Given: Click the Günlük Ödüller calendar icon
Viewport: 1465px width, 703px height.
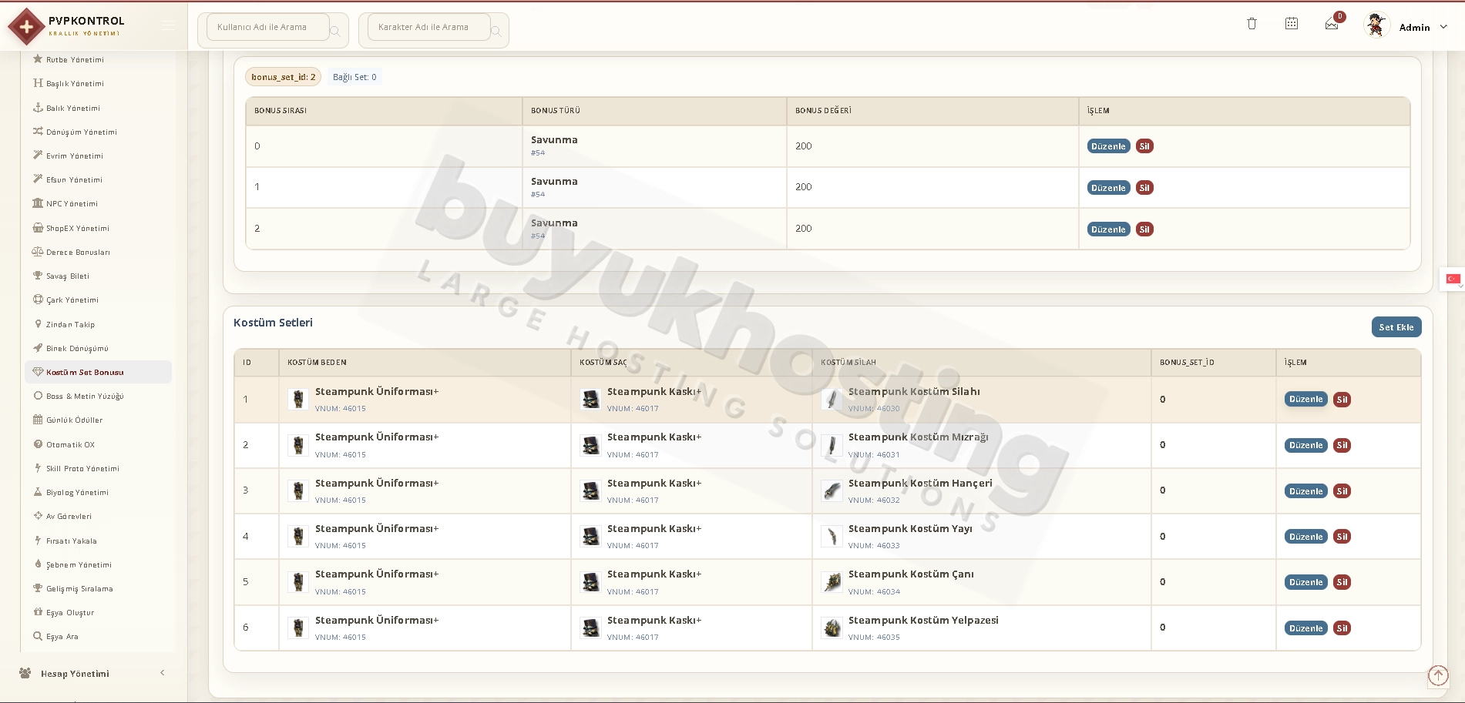Looking at the screenshot, I should 38,420.
